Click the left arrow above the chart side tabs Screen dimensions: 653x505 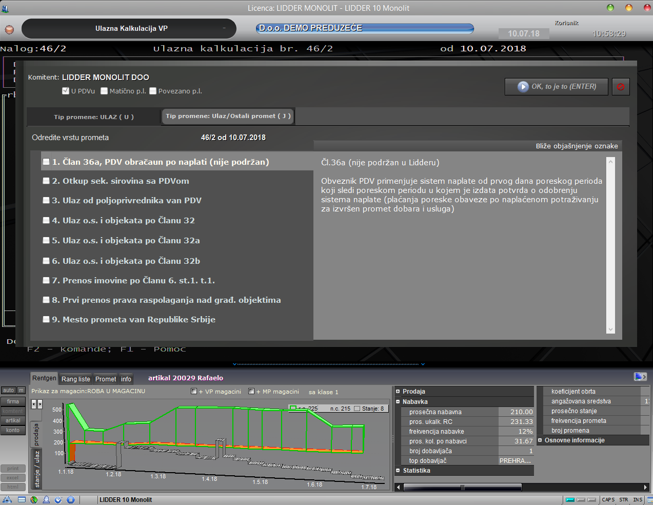[34, 404]
